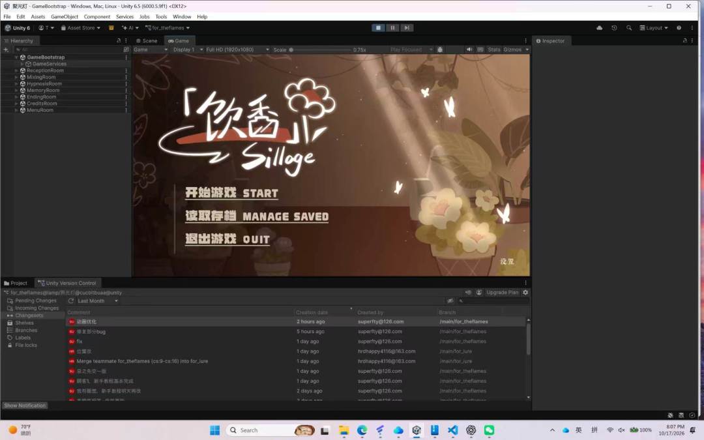Pause the running game
Image resolution: width=704 pixels, height=440 pixels.
click(x=392, y=28)
